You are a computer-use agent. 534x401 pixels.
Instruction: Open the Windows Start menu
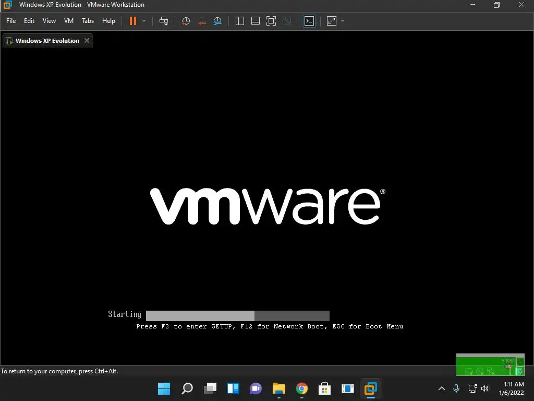(164, 388)
